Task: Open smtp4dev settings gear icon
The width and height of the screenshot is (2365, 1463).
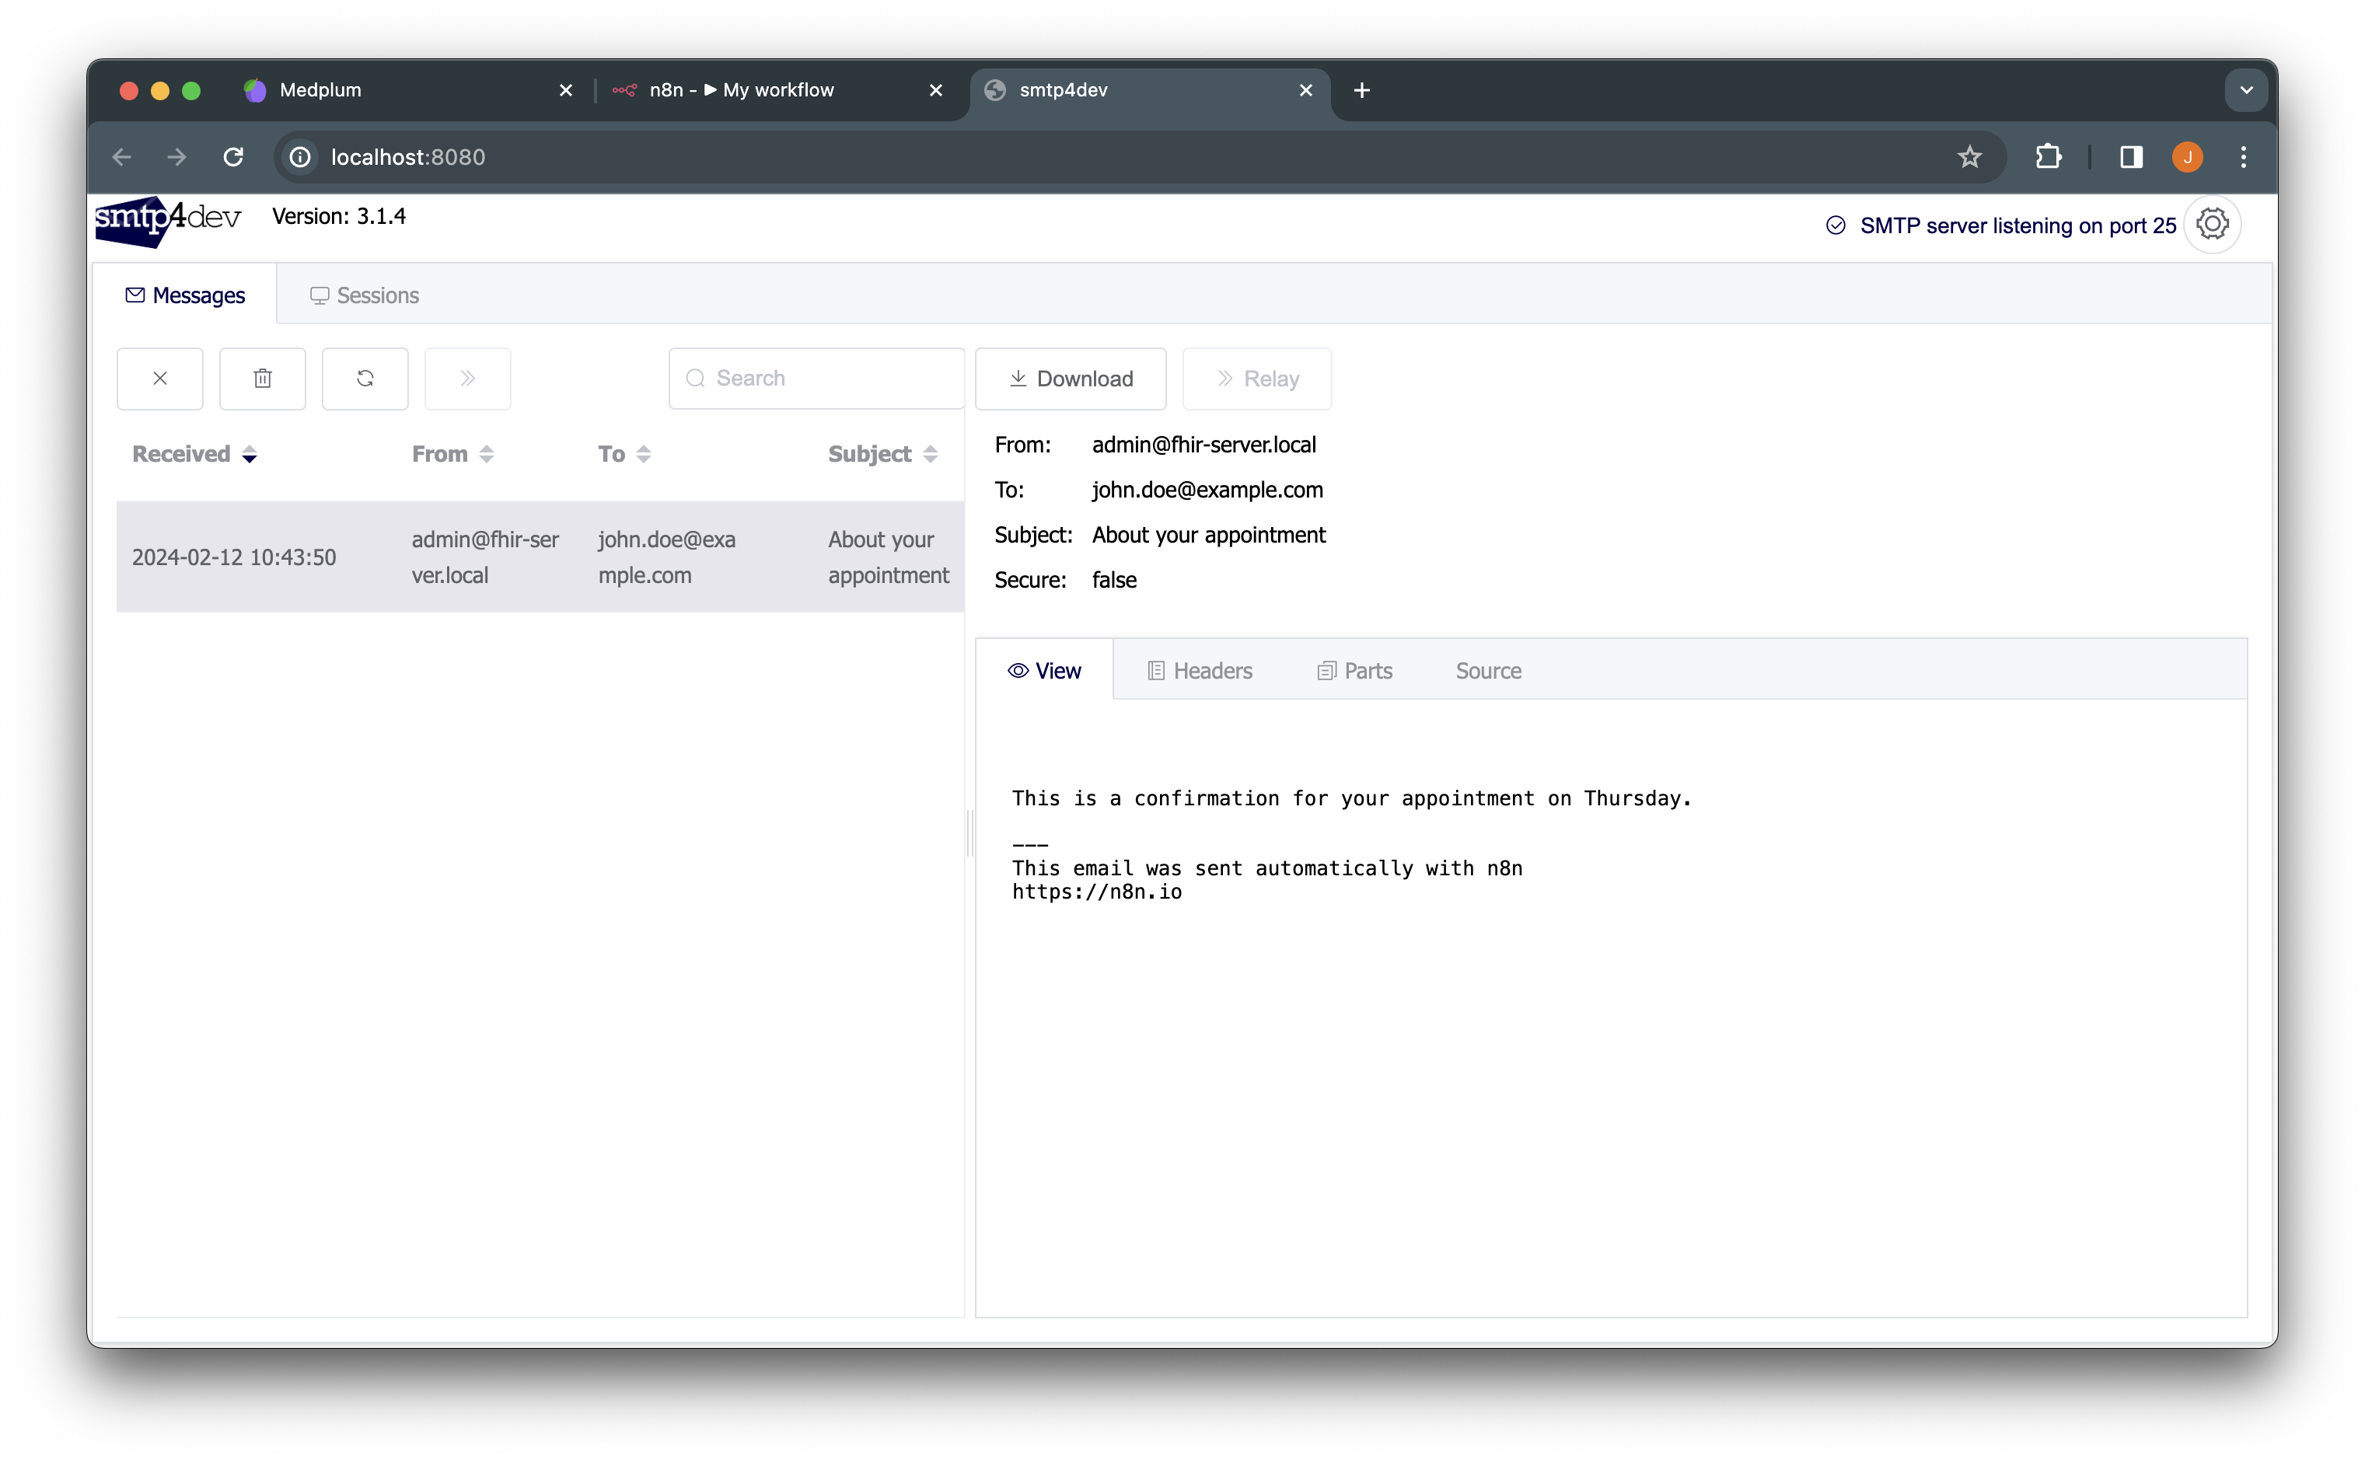Action: click(x=2212, y=225)
